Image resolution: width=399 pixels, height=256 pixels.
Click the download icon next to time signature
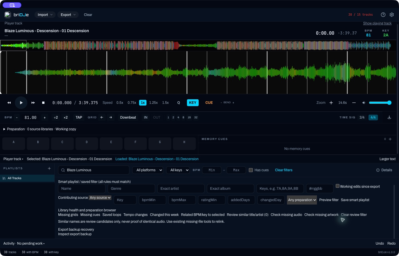pyautogui.click(x=389, y=117)
